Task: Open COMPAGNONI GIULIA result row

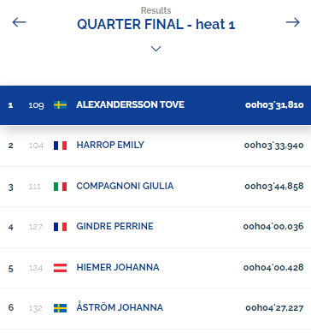Action: pyautogui.click(x=155, y=187)
